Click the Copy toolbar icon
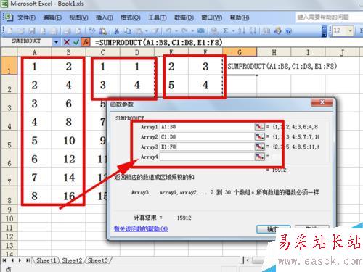363x272 pixels. click(128, 30)
